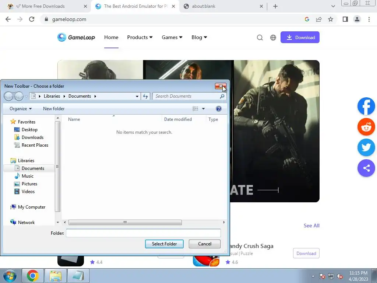Click the site lock security icon
The image size is (377, 283).
point(46,19)
